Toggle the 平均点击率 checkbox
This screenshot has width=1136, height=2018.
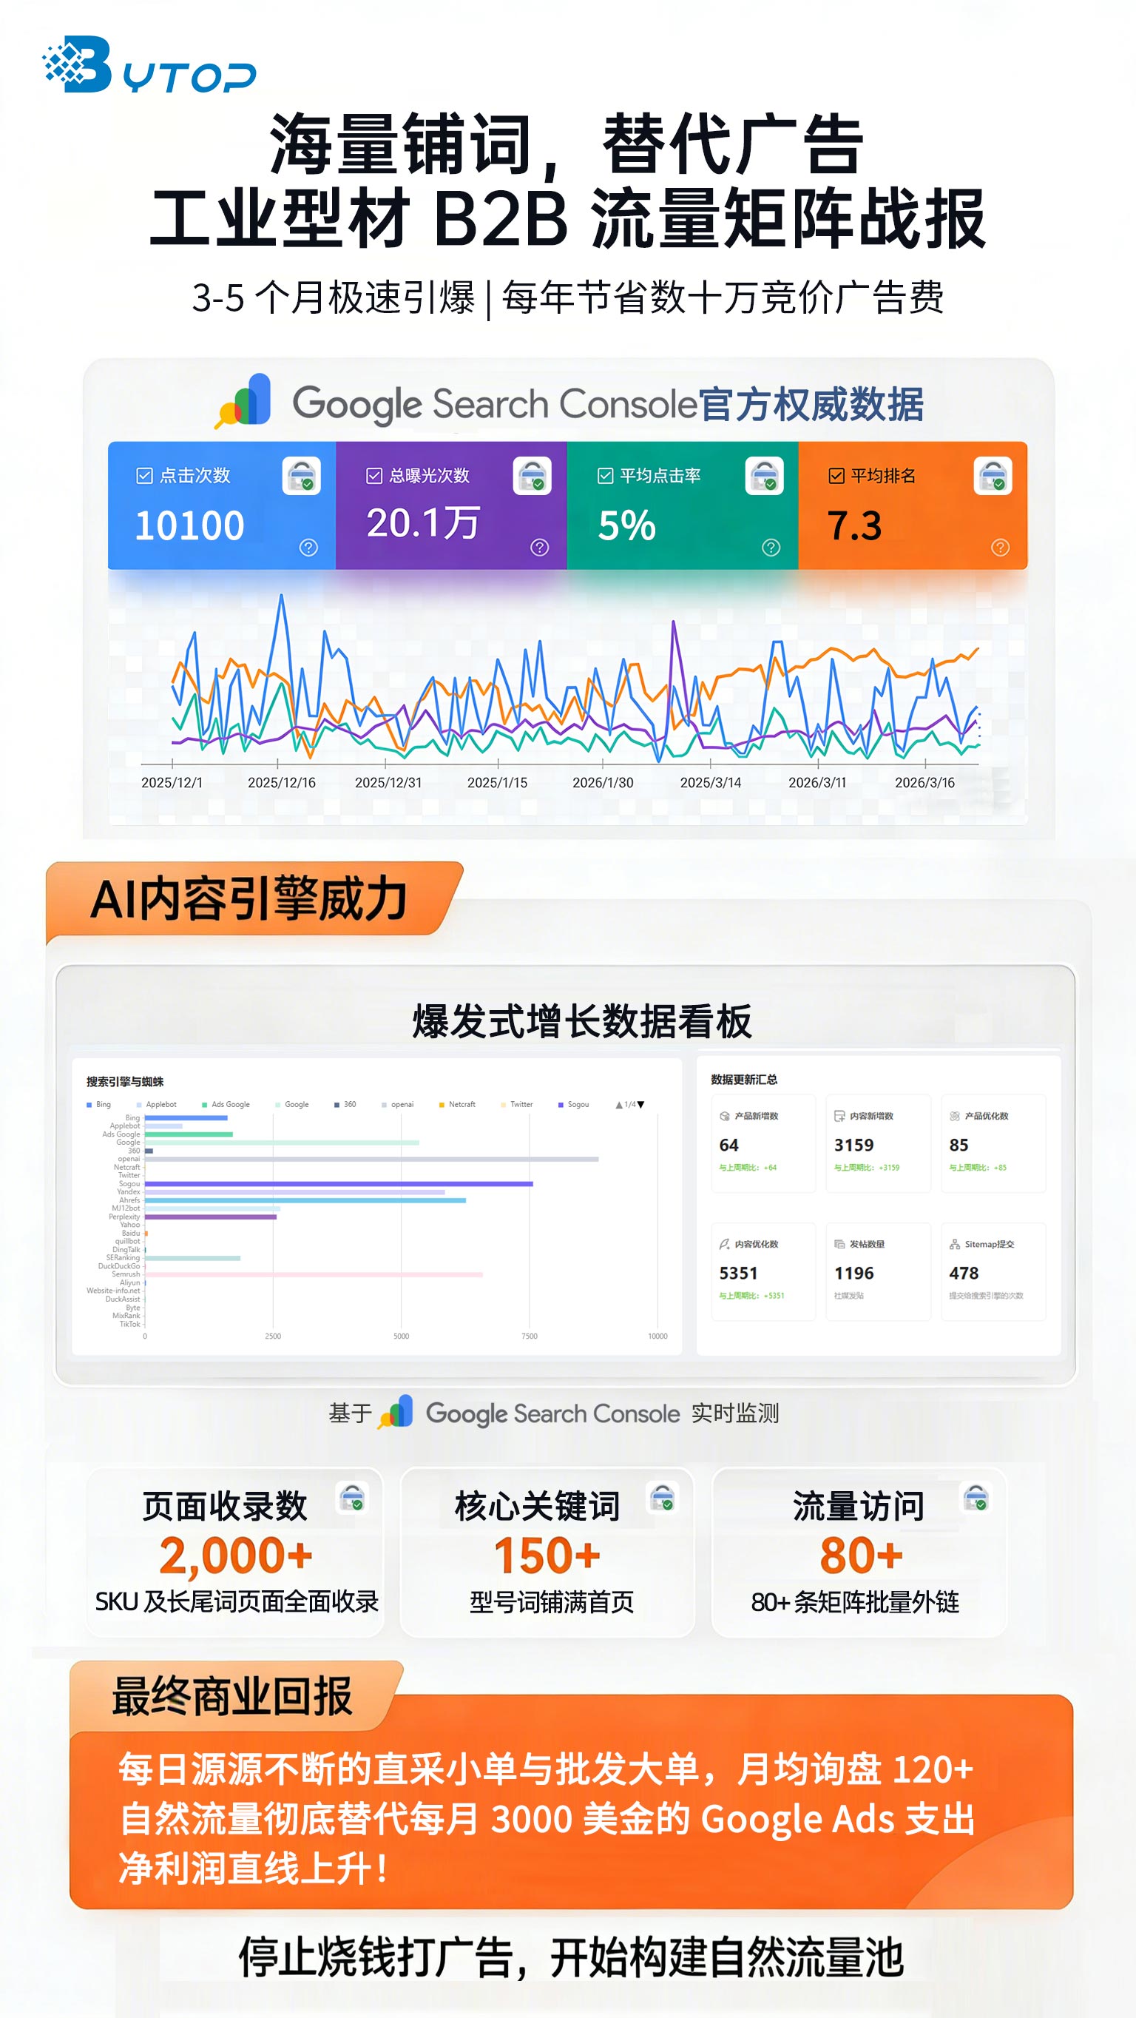605,476
